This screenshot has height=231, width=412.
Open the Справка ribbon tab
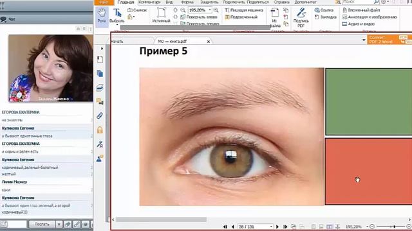click(x=281, y=3)
